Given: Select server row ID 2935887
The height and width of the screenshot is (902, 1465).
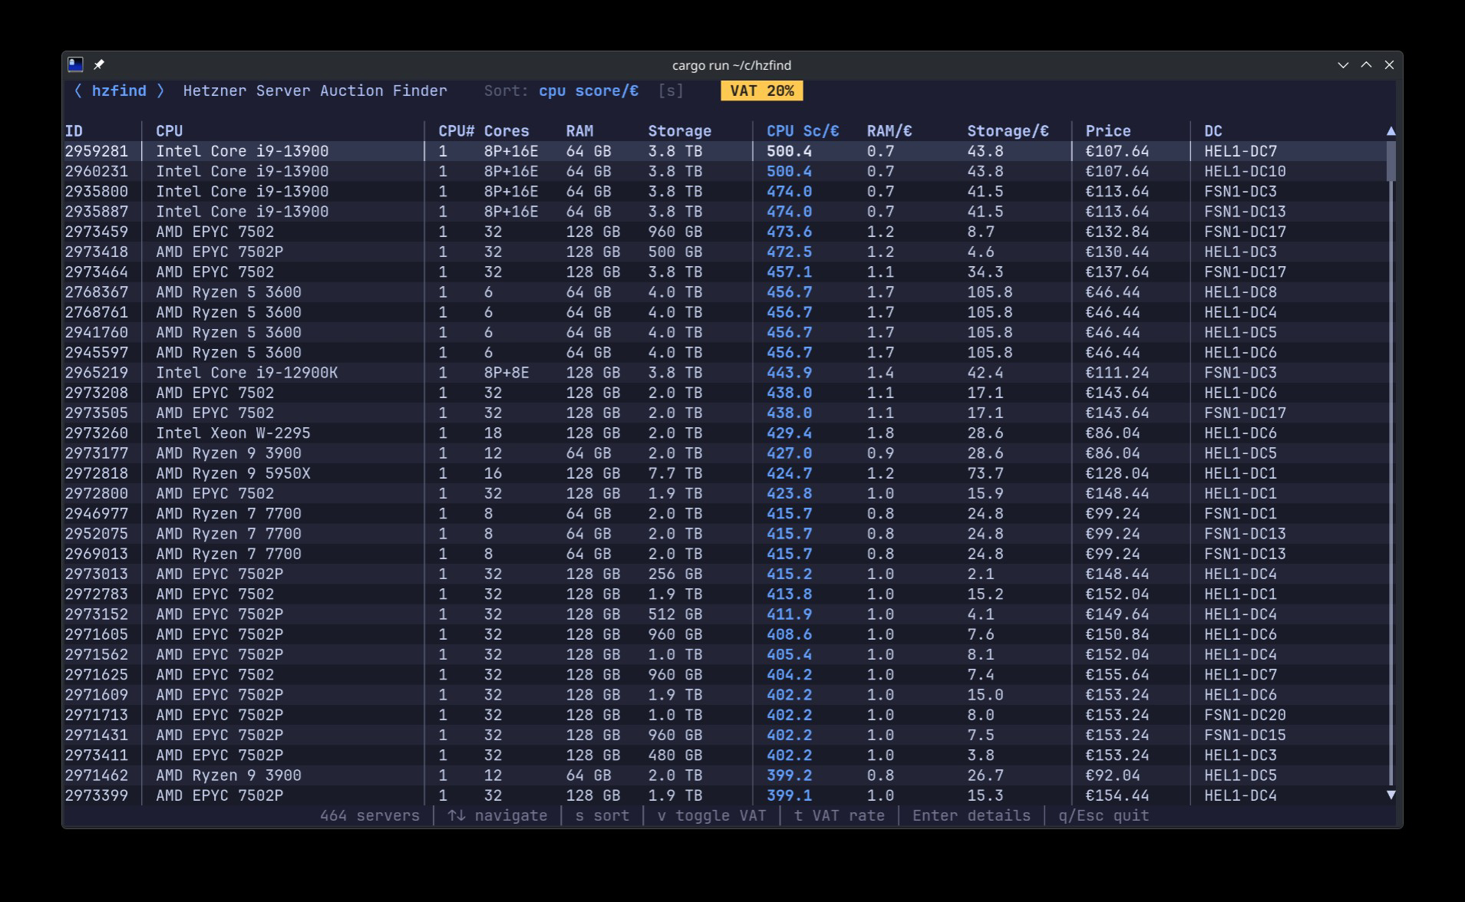Looking at the screenshot, I should pyautogui.click(x=725, y=211).
